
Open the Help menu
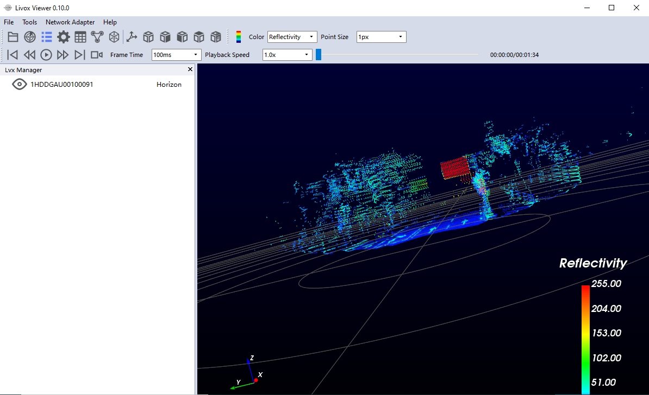tap(110, 22)
